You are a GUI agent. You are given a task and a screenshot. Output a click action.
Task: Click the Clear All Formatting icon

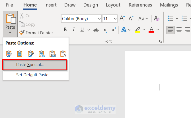[x=157, y=19]
